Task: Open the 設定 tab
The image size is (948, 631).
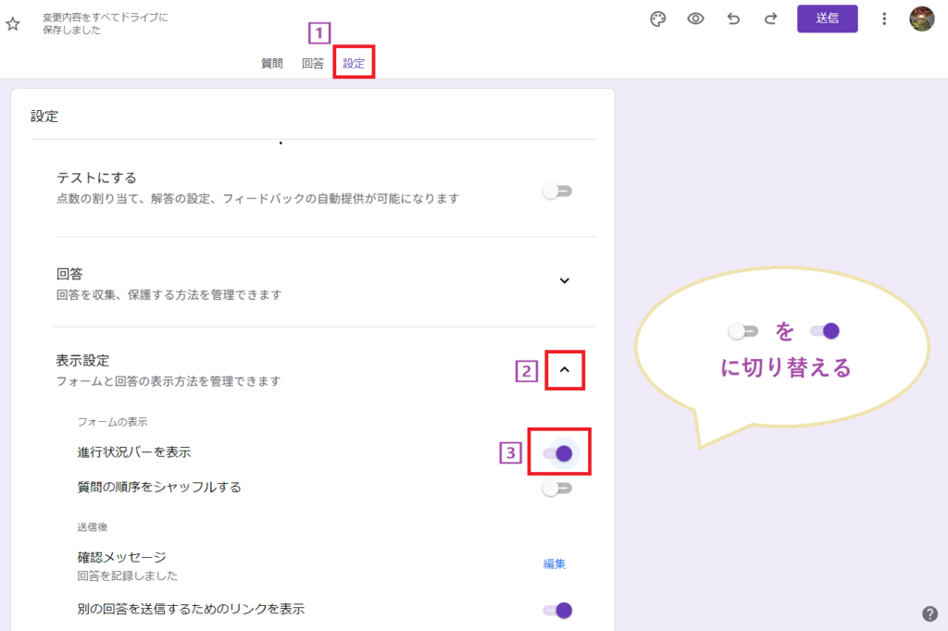Action: pyautogui.click(x=354, y=65)
